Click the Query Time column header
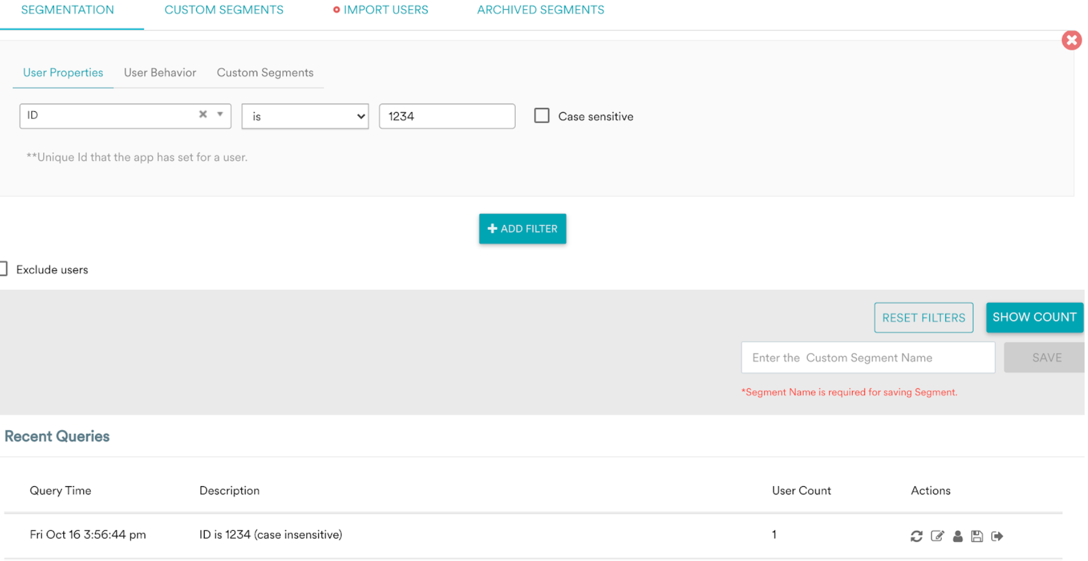1088x561 pixels. 60,490
